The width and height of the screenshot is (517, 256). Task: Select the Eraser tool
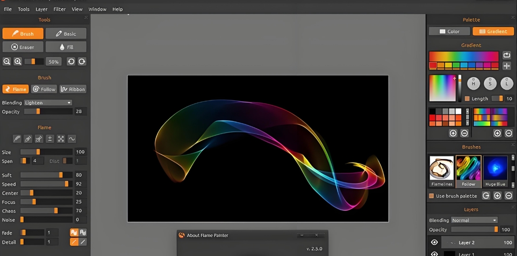[x=23, y=47]
